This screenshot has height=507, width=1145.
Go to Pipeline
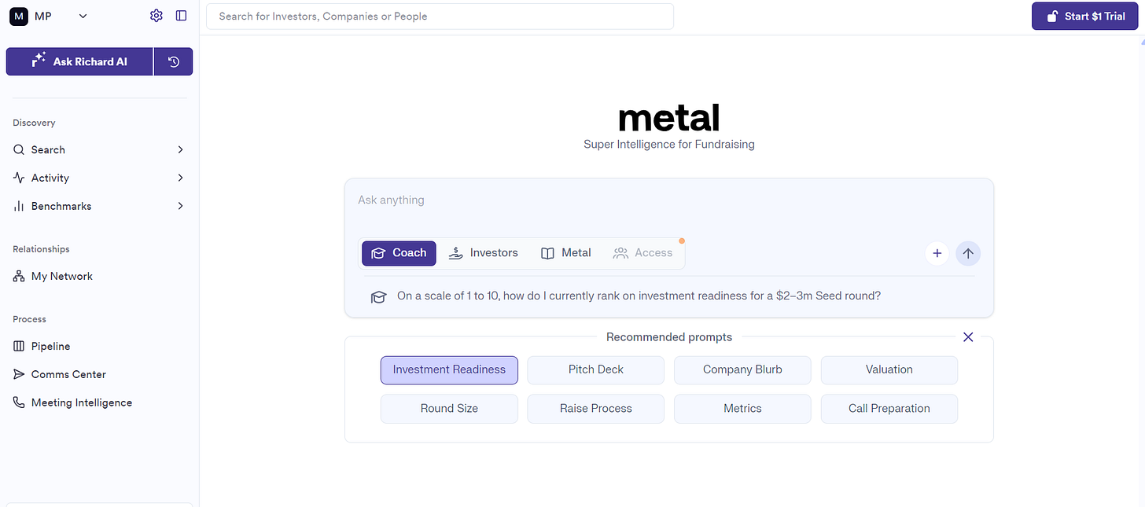point(50,346)
